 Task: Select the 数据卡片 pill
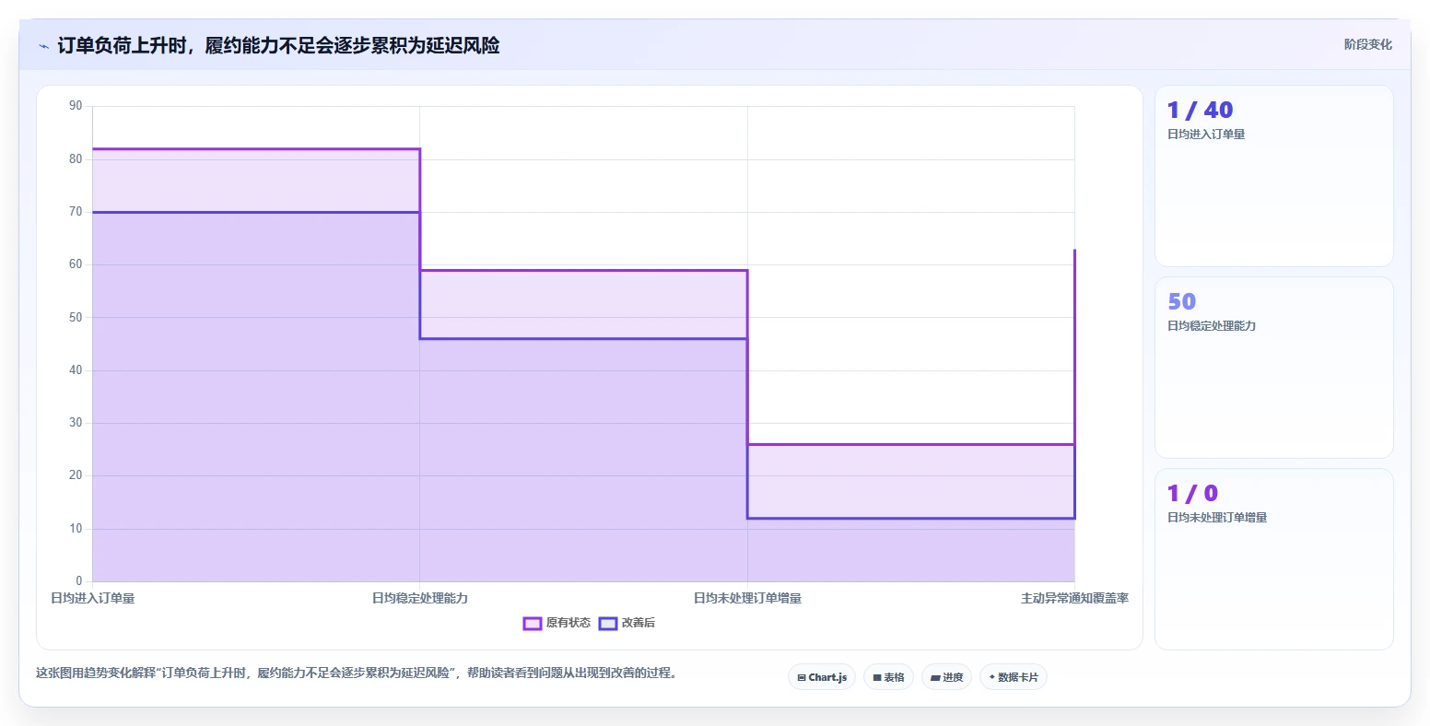tap(1014, 677)
